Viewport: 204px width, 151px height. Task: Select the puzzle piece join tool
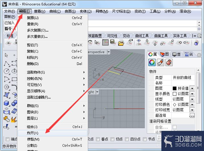[6, 119]
